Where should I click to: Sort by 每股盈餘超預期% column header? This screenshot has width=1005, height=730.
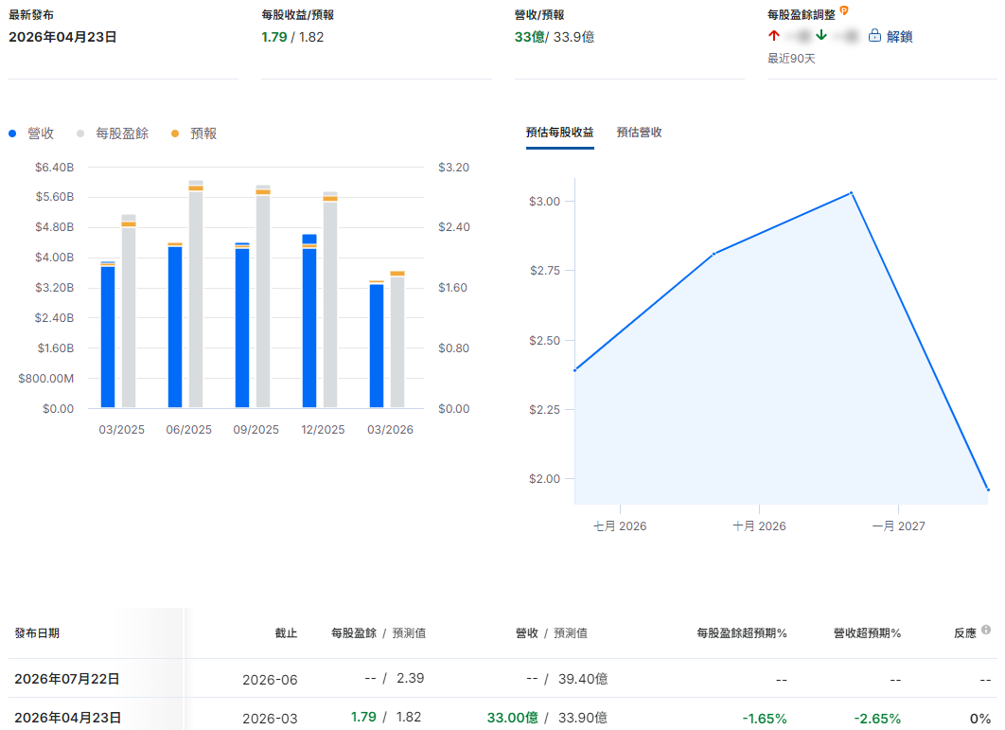742,633
